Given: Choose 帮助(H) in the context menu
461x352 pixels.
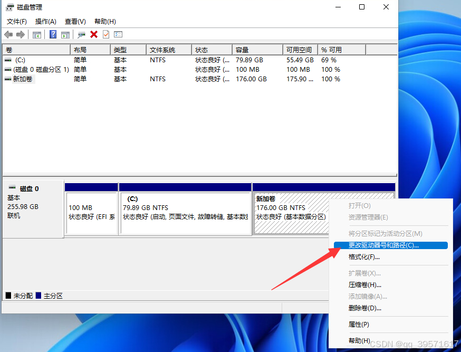Looking at the screenshot, I should (x=391, y=340).
